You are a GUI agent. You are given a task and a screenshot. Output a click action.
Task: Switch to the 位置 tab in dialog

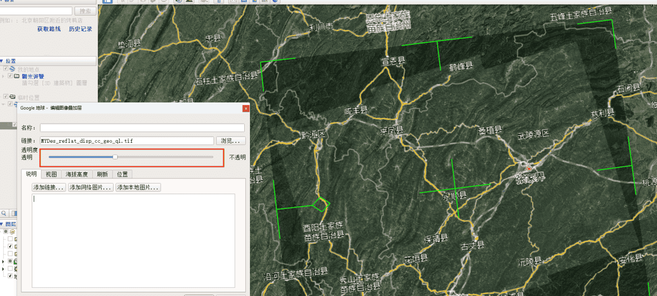click(x=122, y=174)
